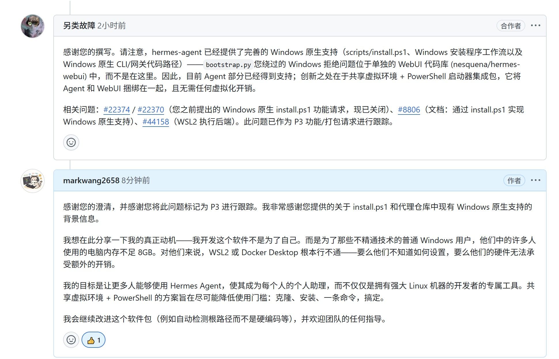Open issue link #22370
The image size is (559, 359).
151,110
